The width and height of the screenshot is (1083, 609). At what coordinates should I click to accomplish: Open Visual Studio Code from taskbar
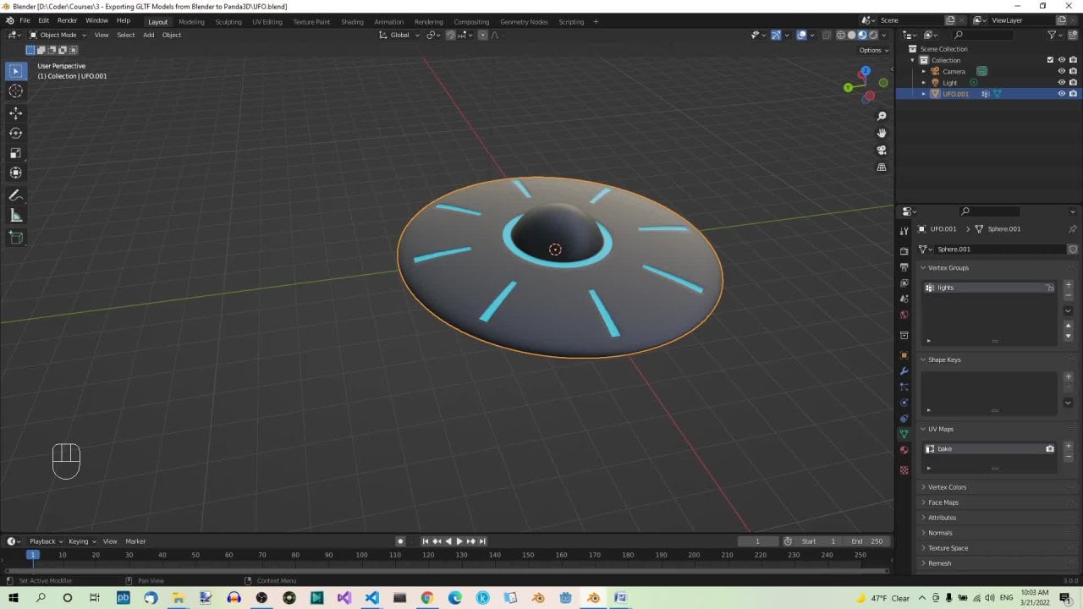371,598
